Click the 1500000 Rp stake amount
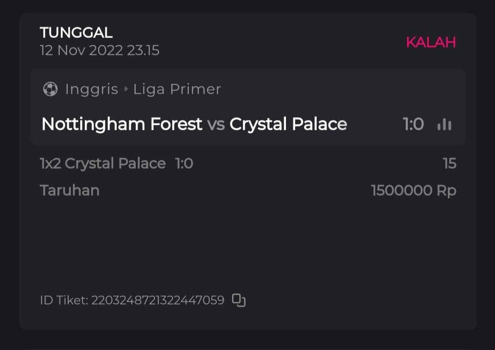The height and width of the screenshot is (350, 495). click(x=413, y=190)
